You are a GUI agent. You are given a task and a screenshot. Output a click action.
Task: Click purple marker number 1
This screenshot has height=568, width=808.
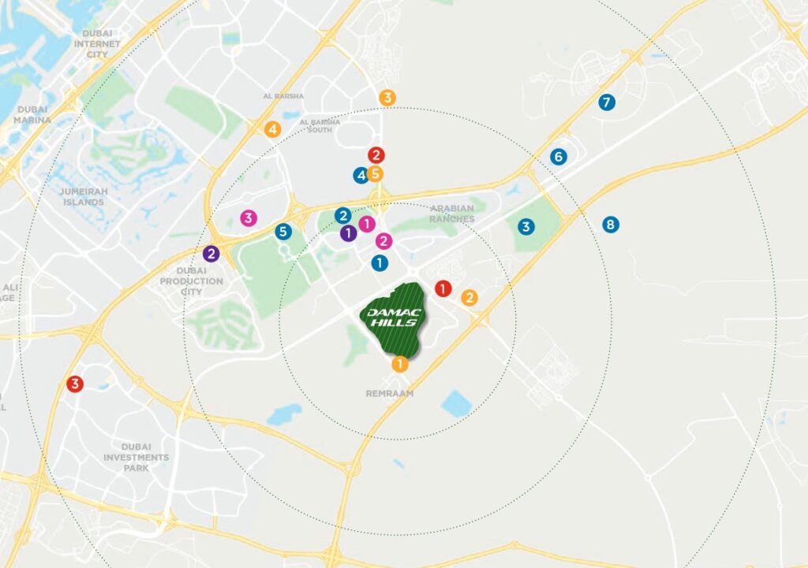click(x=348, y=233)
